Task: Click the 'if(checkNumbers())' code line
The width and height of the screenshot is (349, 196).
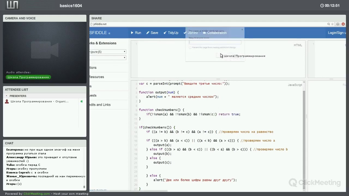Action: click(x=157, y=127)
